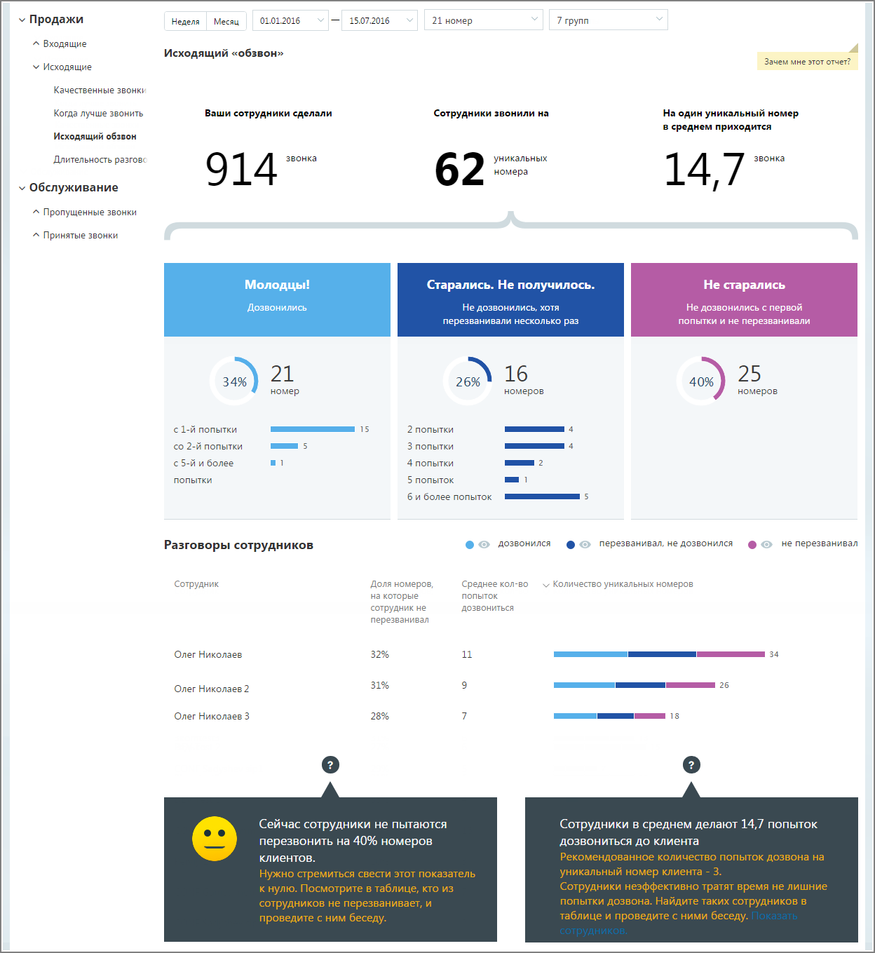Toggle visibility of «дозвонился» series
This screenshot has width=875, height=953.
pos(484,545)
